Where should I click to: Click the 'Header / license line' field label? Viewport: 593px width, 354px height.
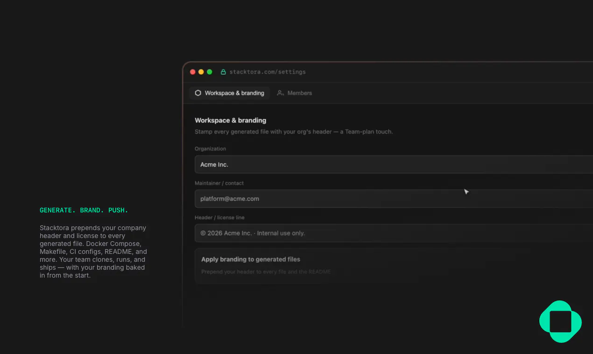219,218
